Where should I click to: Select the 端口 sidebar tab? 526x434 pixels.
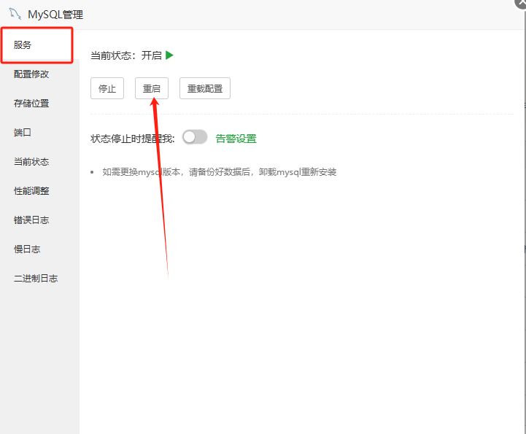(x=23, y=133)
